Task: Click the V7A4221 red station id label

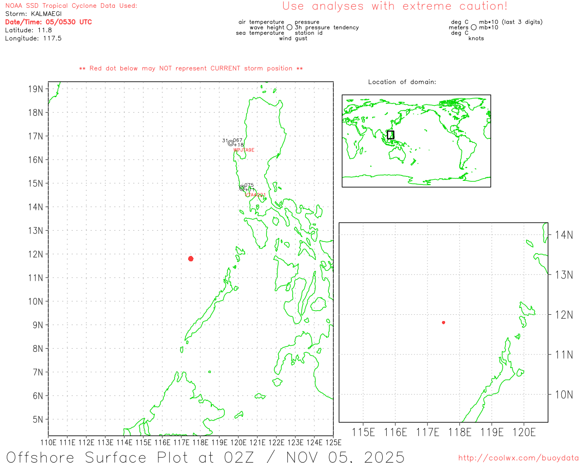Action: pyautogui.click(x=256, y=195)
